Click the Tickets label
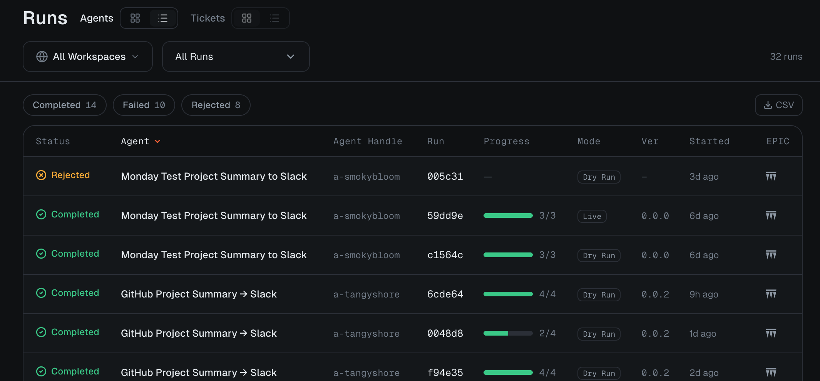 click(208, 18)
